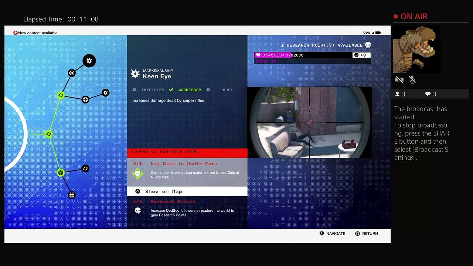Click the white heart followers icon
This screenshot has width=473, height=266.
(258, 55)
